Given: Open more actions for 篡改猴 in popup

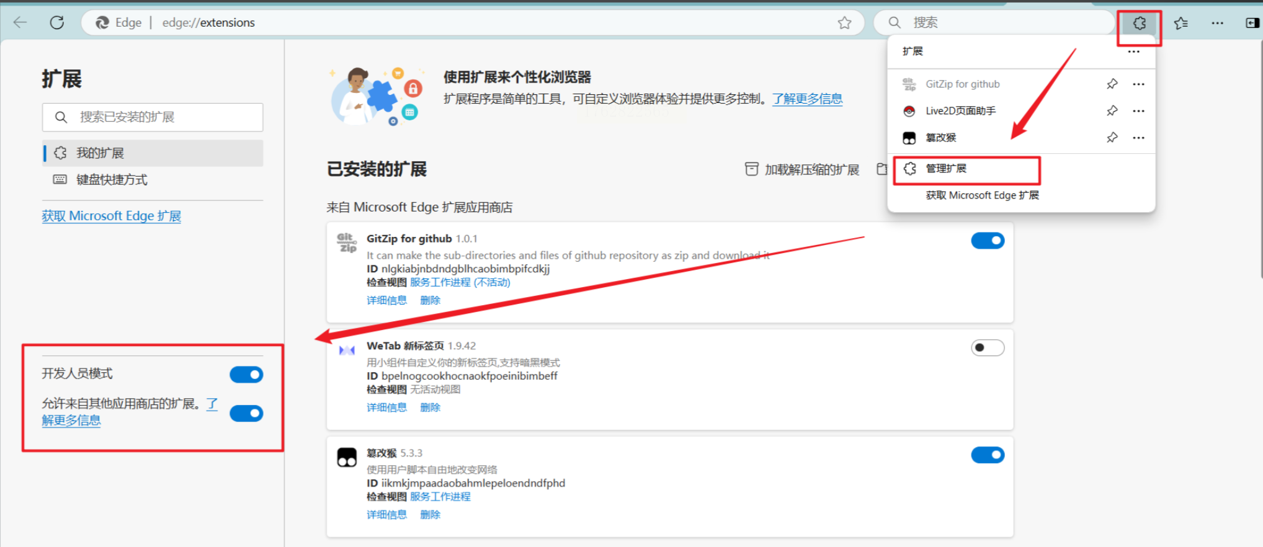Looking at the screenshot, I should click(x=1138, y=137).
